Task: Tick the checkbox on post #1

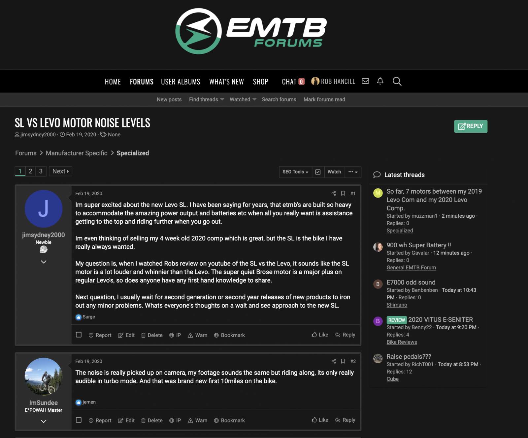Action: (x=79, y=335)
